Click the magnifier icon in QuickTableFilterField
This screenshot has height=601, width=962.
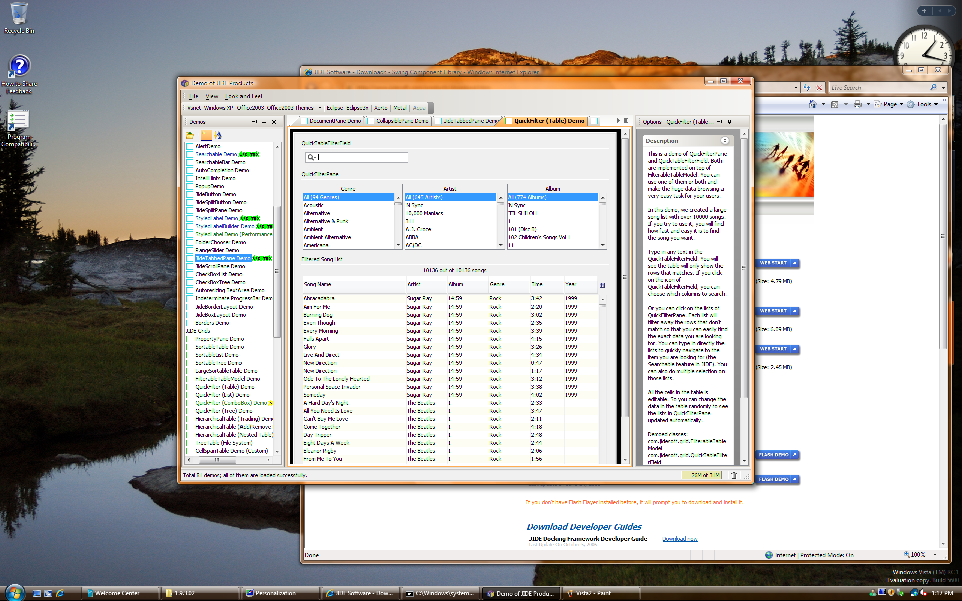311,157
